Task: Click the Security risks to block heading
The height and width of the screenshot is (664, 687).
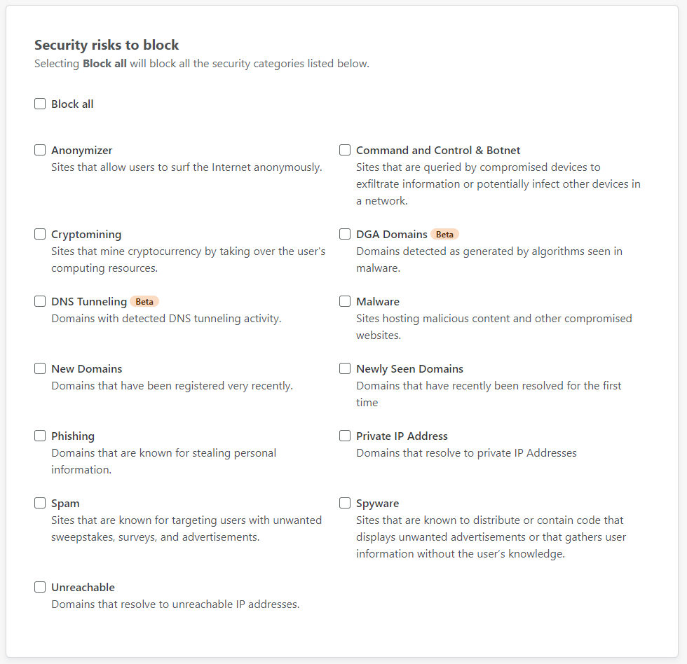Action: [107, 46]
